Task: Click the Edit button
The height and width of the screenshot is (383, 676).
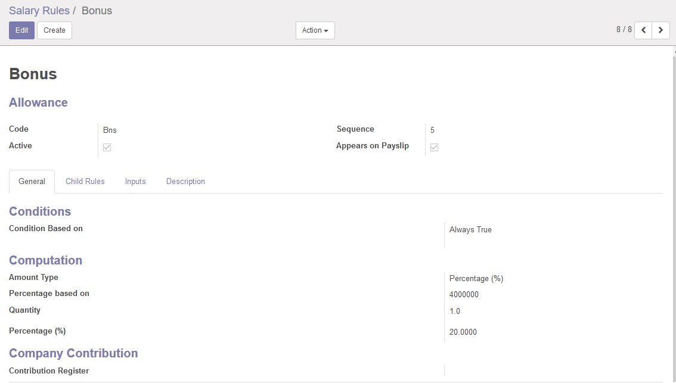Action: click(x=21, y=30)
